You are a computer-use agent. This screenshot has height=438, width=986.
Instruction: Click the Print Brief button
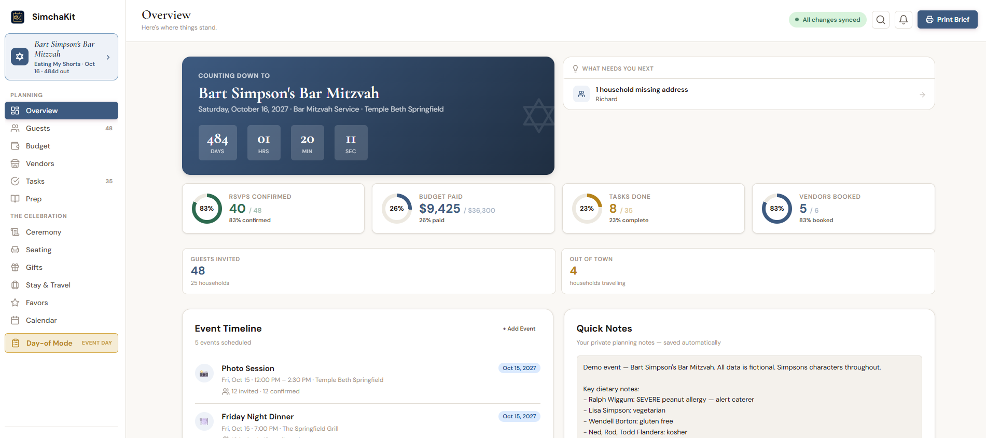point(947,20)
